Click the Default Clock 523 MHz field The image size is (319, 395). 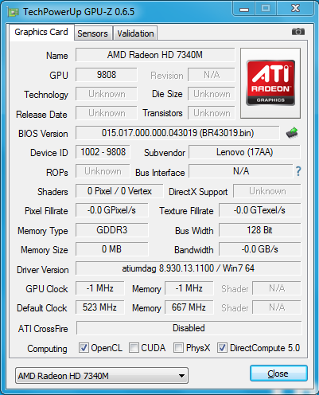[x=99, y=307]
